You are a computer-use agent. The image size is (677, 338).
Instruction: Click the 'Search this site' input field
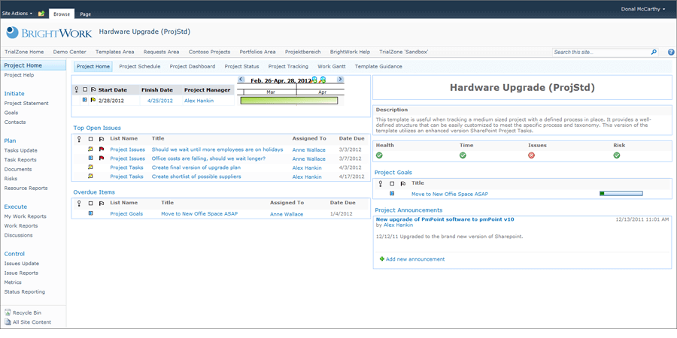coord(600,52)
